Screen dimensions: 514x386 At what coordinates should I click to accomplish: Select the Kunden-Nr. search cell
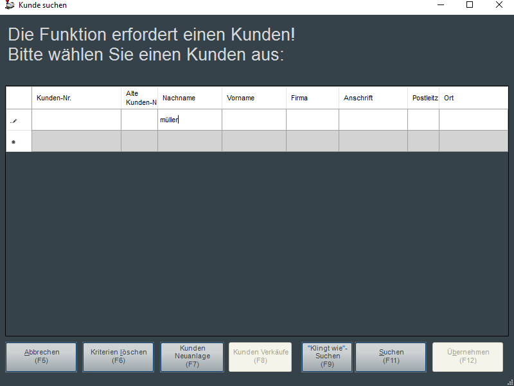(76, 120)
